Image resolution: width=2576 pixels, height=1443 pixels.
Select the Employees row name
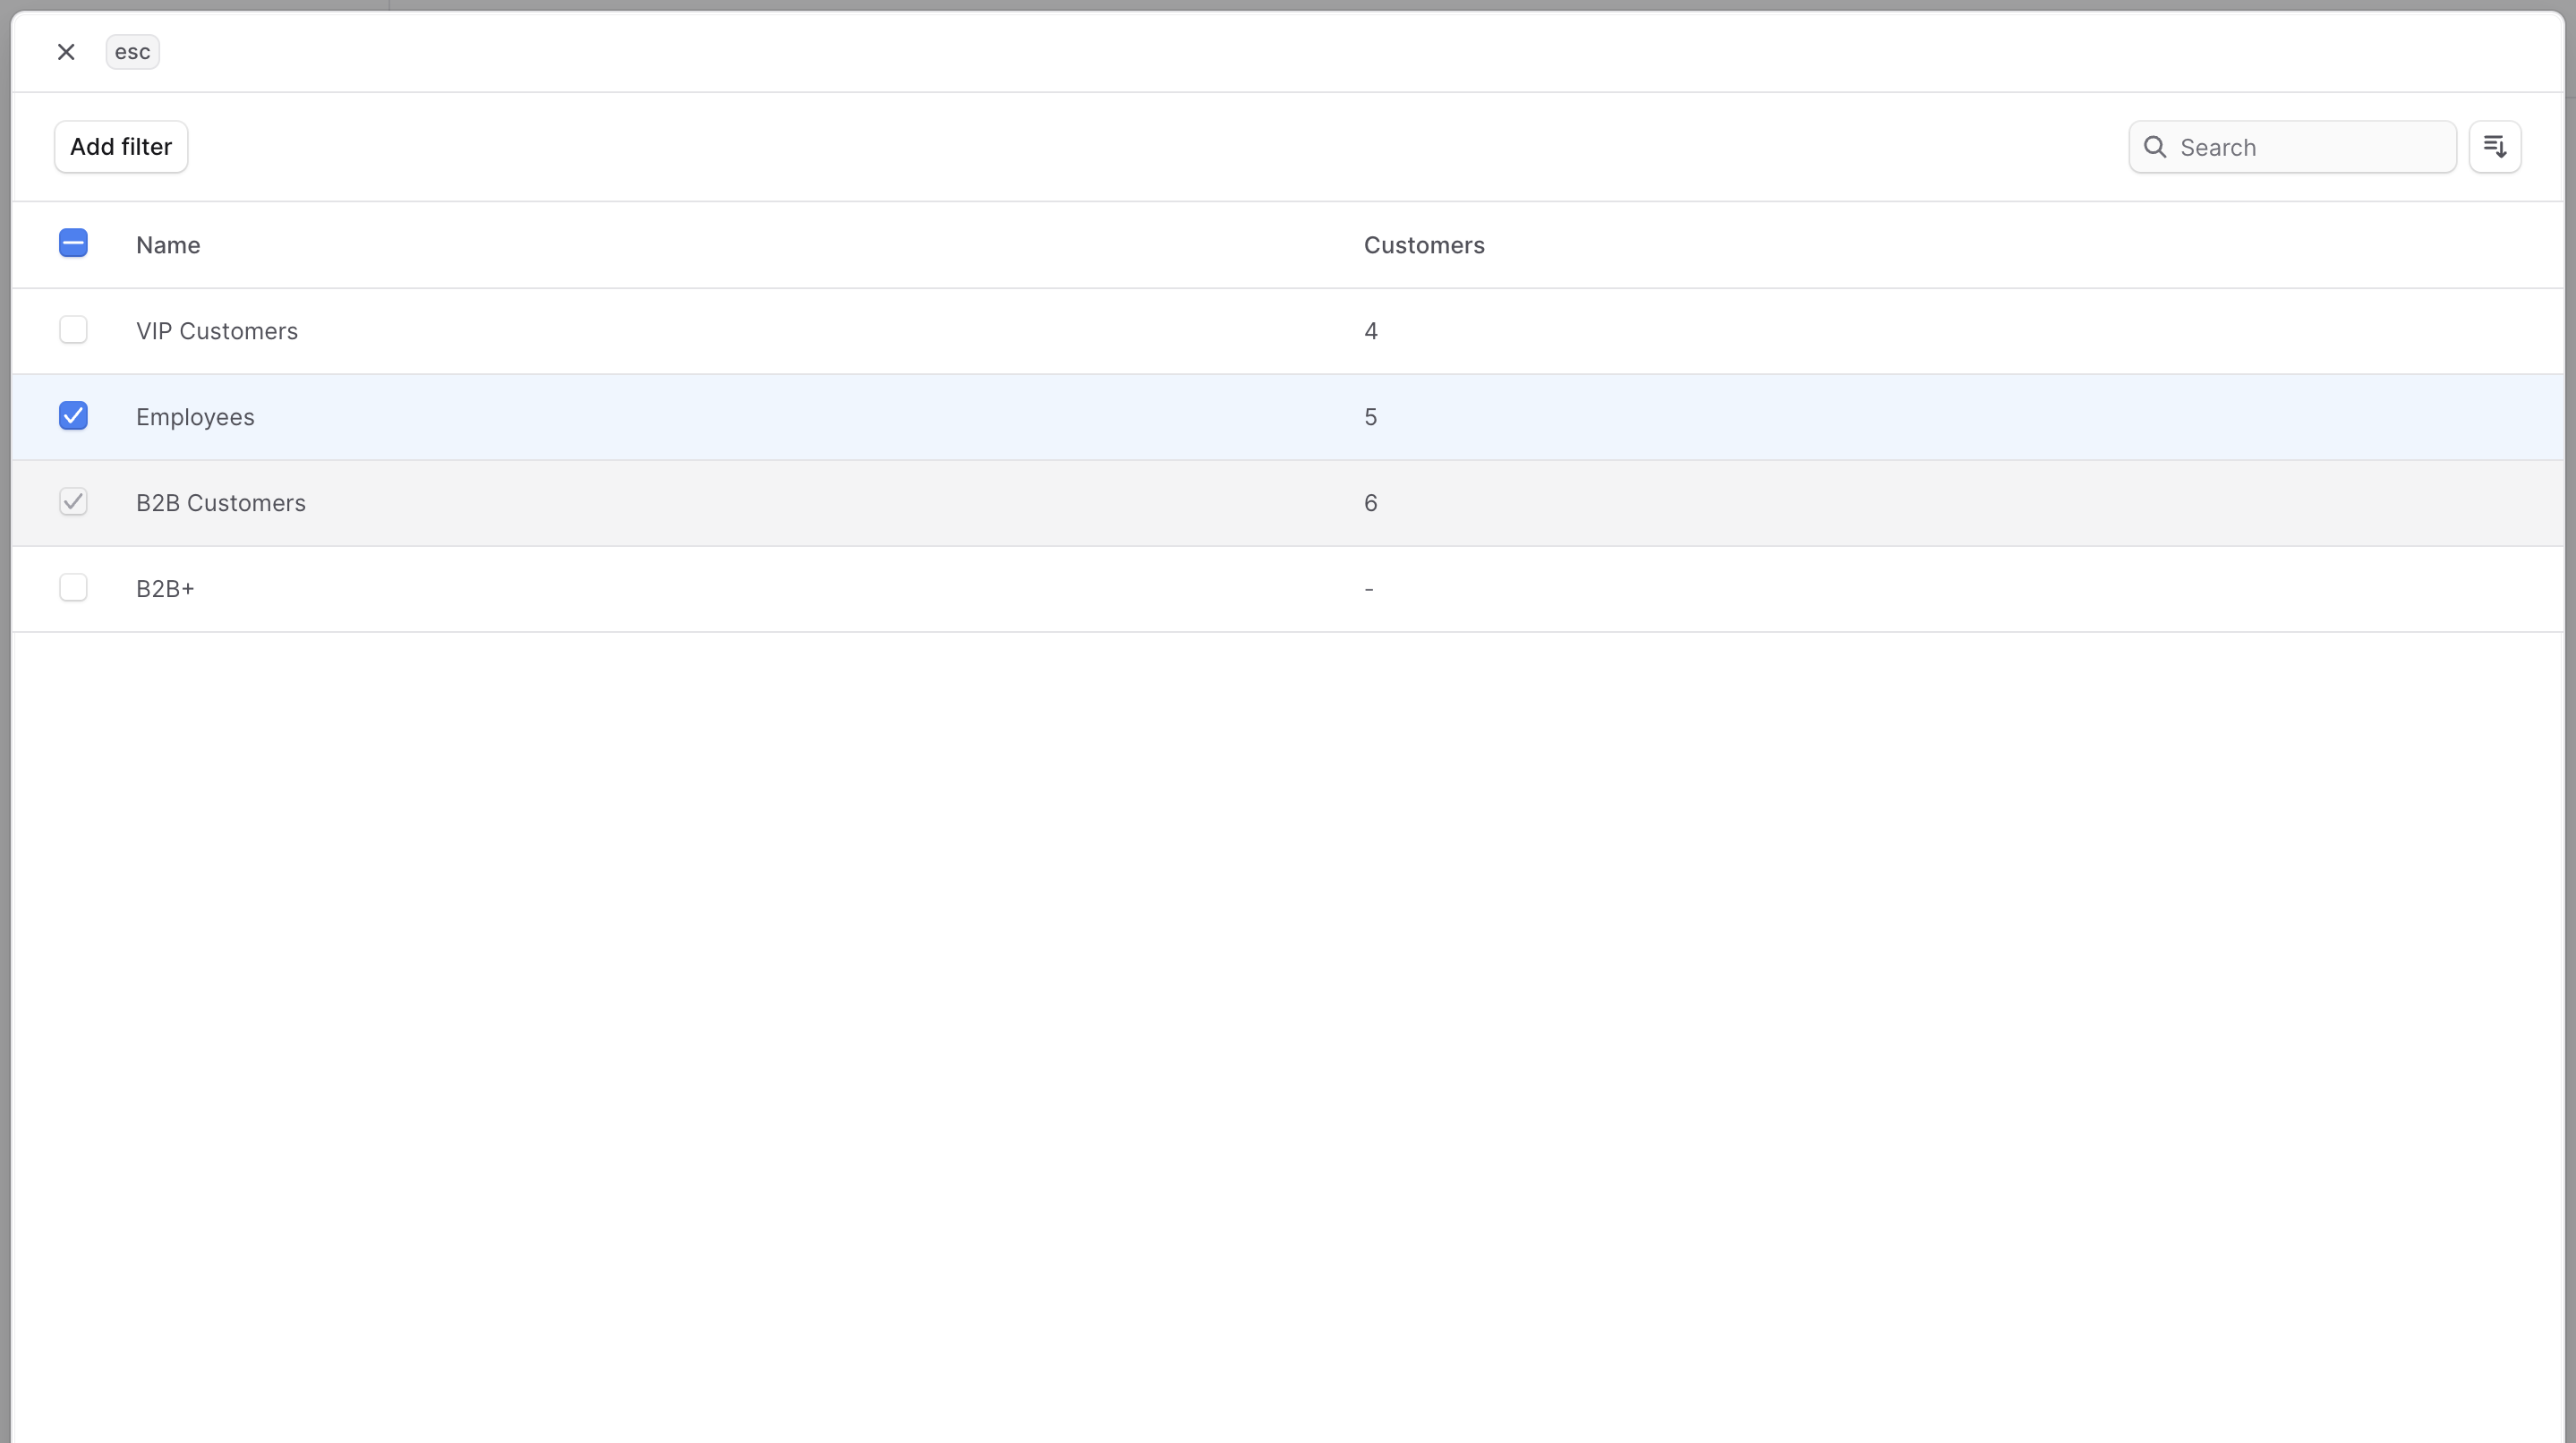pos(195,417)
